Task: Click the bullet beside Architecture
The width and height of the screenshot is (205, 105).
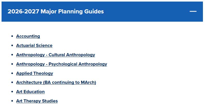Action: [x=12, y=83]
